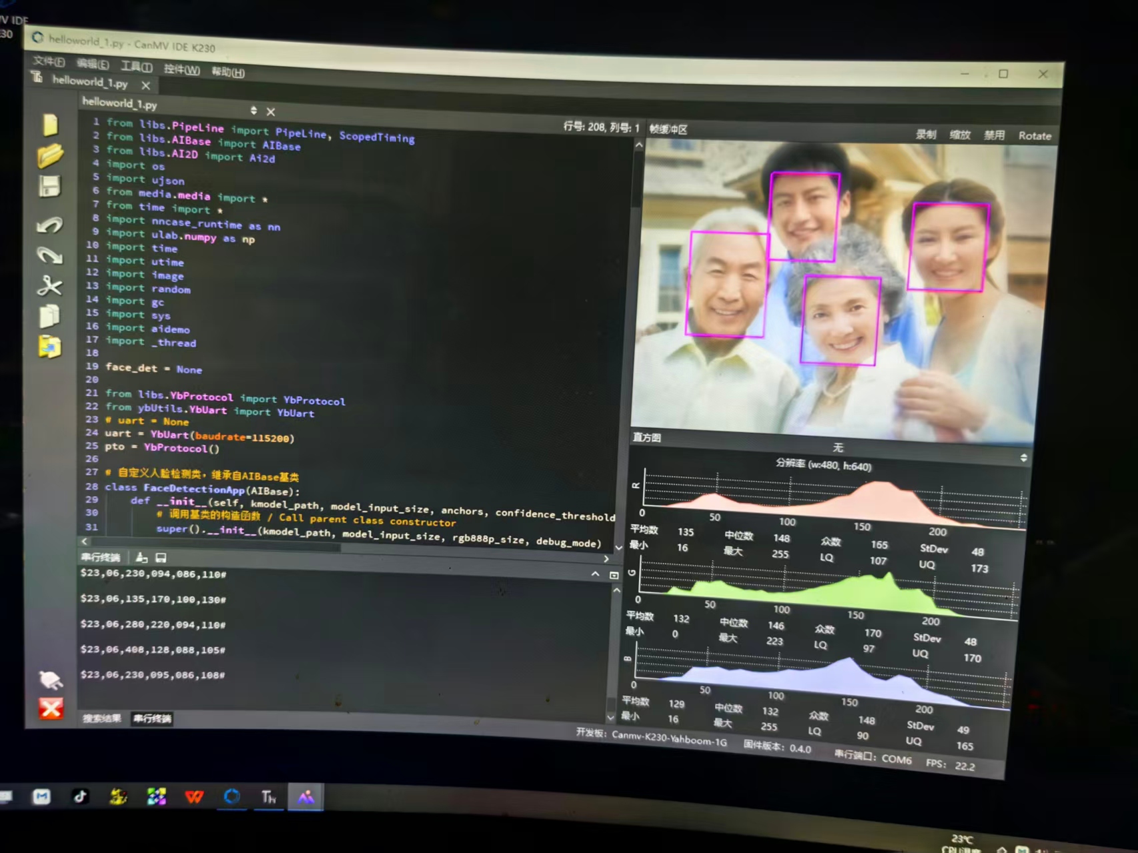Open the 工具(T) menu
Image resolution: width=1138 pixels, height=853 pixels.
click(136, 66)
